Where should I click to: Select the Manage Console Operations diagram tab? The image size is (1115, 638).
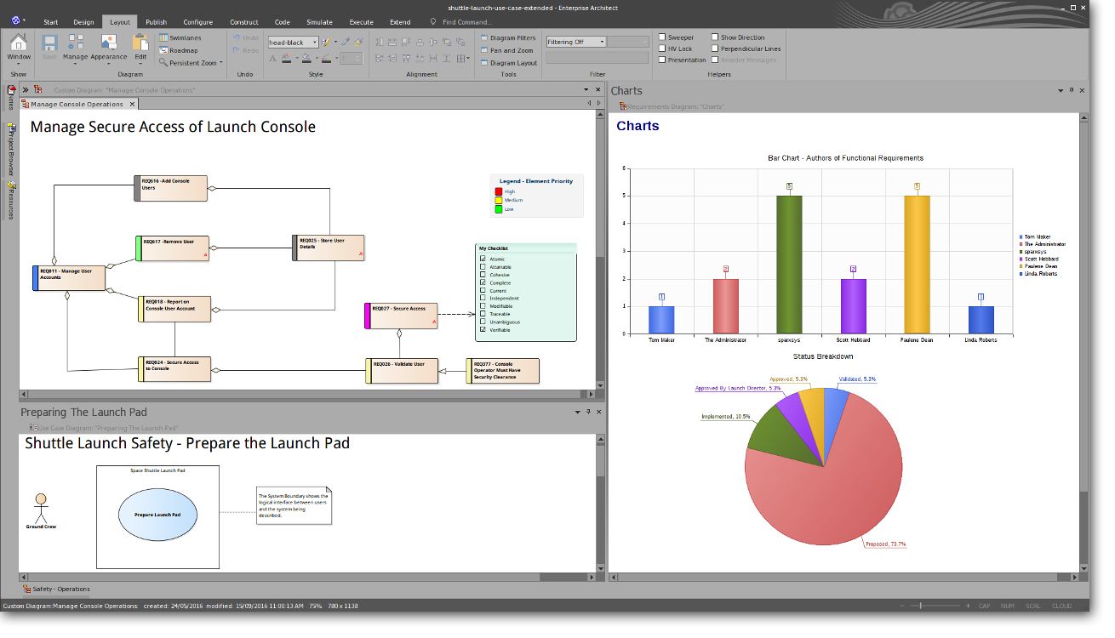coord(77,104)
